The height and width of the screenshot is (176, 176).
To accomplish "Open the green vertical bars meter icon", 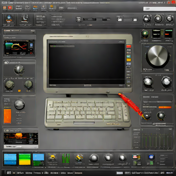I will click(x=66, y=158).
